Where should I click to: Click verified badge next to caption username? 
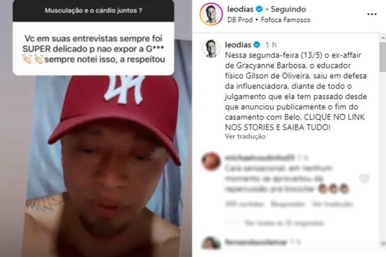pyautogui.click(x=257, y=45)
